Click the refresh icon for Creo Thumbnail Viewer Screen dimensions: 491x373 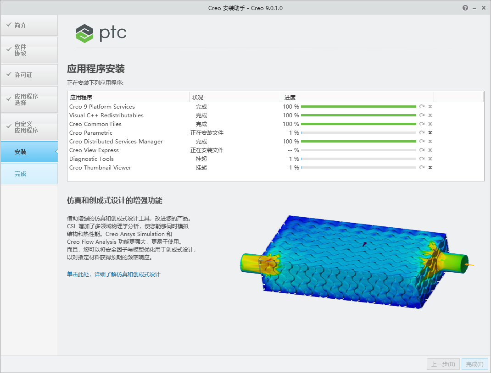pos(422,167)
